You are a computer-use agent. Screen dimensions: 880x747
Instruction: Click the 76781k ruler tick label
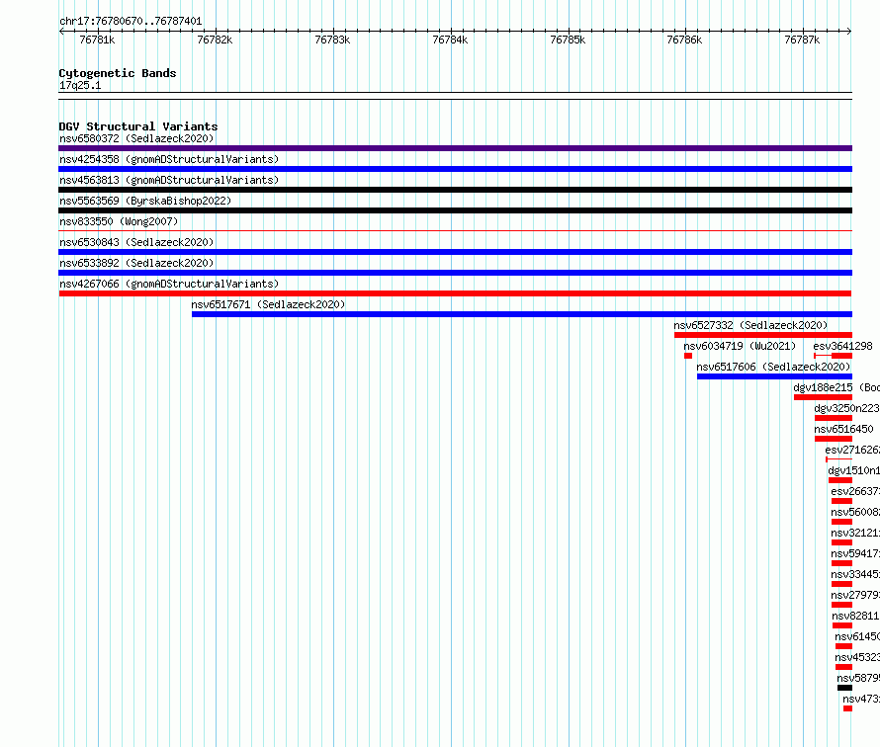97,40
